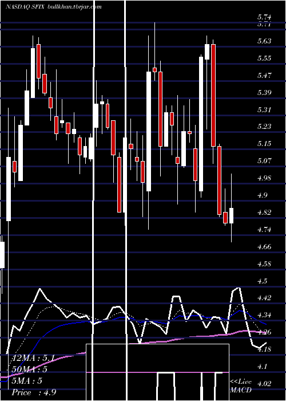Screen dimensions: 286x401
Task: Click the 5.55 price axis label
Action: pos(264,58)
